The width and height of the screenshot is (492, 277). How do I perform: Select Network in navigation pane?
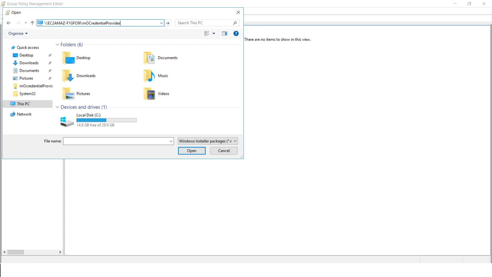tap(24, 114)
